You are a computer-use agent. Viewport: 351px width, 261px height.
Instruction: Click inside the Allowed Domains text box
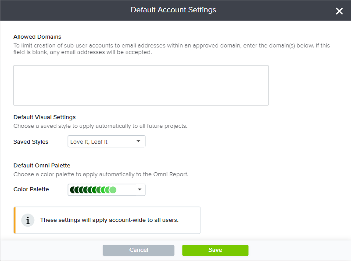(141, 85)
